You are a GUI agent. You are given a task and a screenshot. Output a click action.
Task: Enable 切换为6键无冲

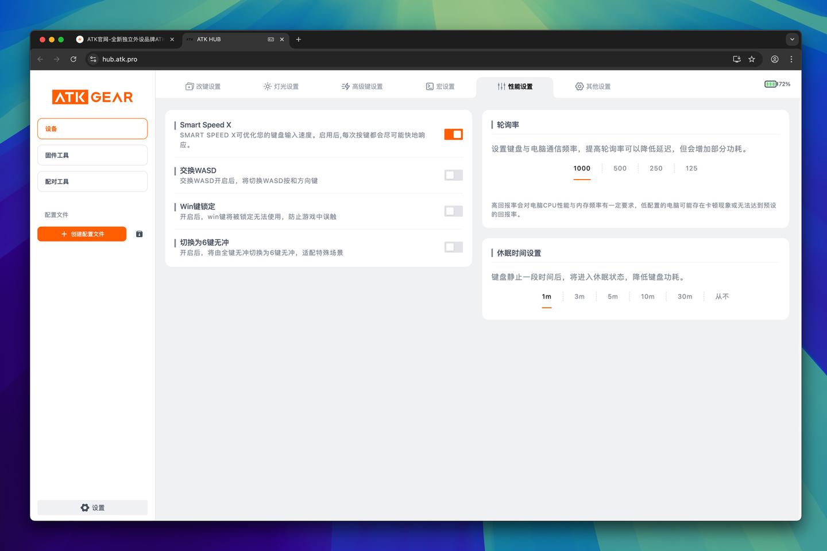pos(453,247)
